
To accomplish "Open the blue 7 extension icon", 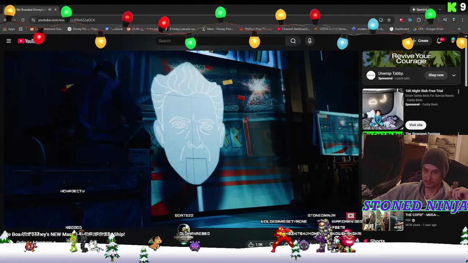I will click(410, 20).
